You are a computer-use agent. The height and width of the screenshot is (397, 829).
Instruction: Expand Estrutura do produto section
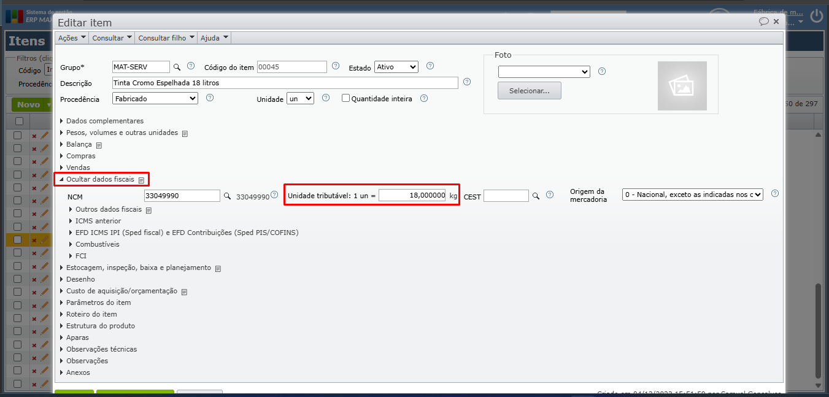[x=98, y=326]
